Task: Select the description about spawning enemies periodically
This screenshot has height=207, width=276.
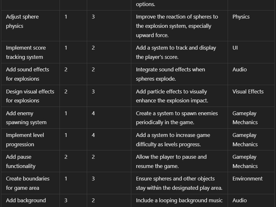Action: (x=177, y=118)
